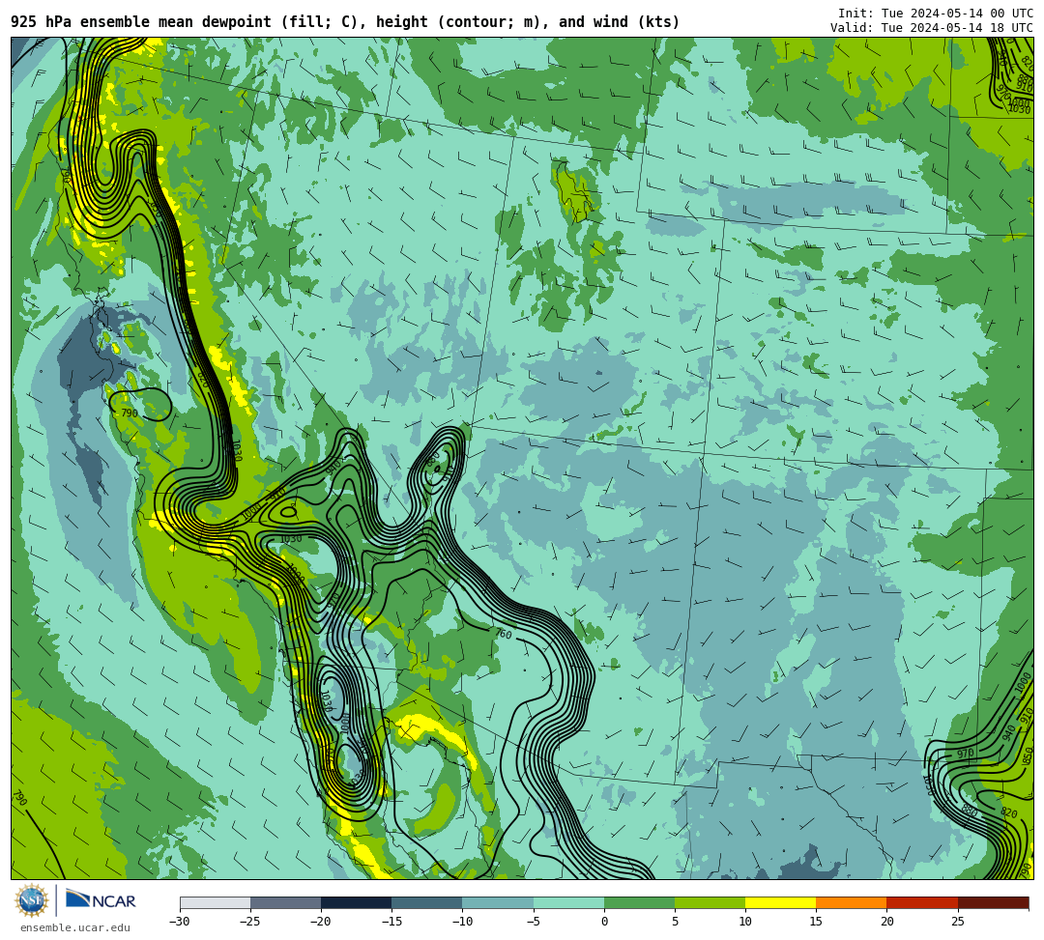Image resolution: width=1044 pixels, height=940 pixels.
Task: Click the 'Valid: Tue 2024-05-14 18 UTC' text
Action: coord(932,28)
